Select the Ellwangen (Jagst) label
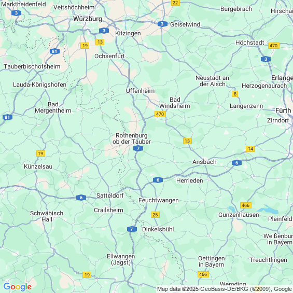Screen dimensions: 293x293 click(x=121, y=259)
